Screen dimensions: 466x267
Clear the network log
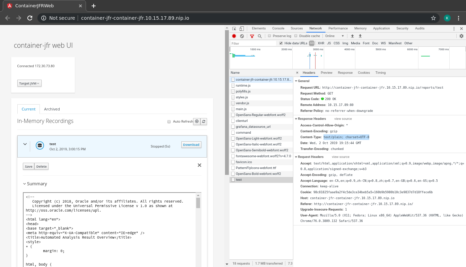point(242,36)
